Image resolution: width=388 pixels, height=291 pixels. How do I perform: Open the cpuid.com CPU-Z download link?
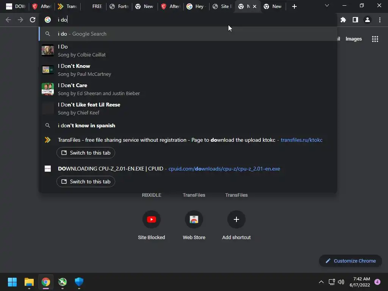(224, 169)
